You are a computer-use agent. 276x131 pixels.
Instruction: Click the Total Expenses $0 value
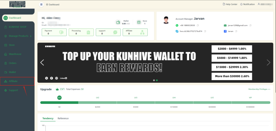(82, 89)
